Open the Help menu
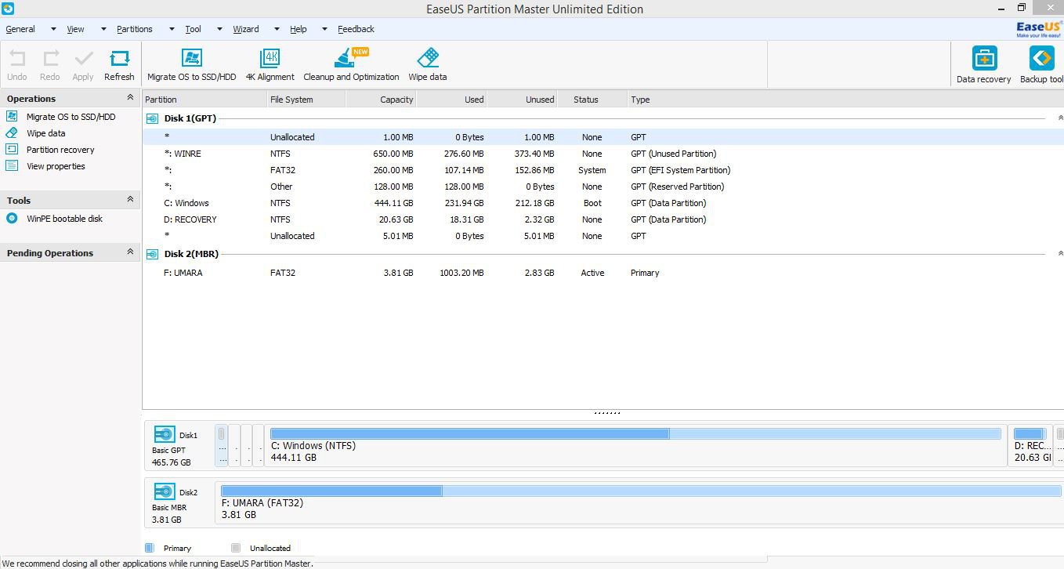This screenshot has height=569, width=1064. (299, 29)
